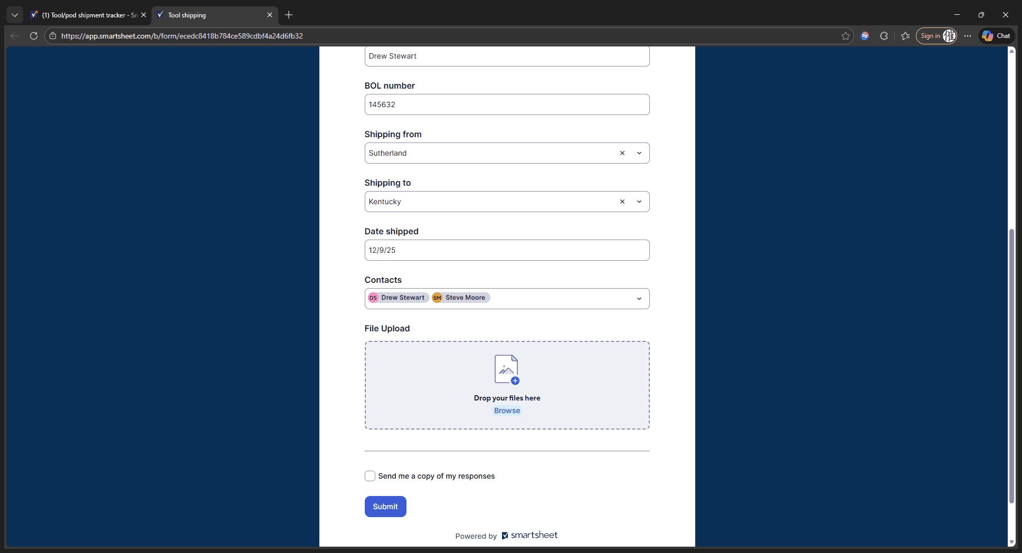
Task: Close the Tool/pod shipment tracker tab
Action: pyautogui.click(x=143, y=15)
